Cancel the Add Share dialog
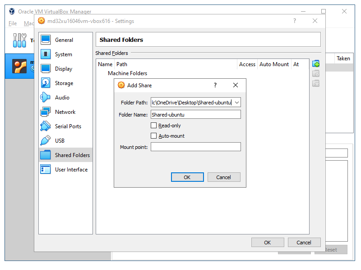Image resolution: width=361 pixels, height=270 pixels. click(x=223, y=177)
